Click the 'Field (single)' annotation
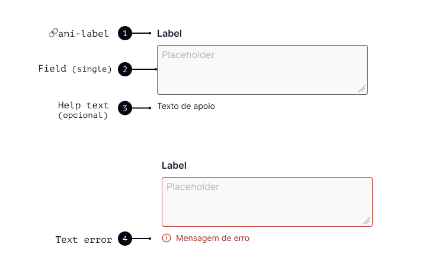The width and height of the screenshot is (426, 267). (75, 69)
